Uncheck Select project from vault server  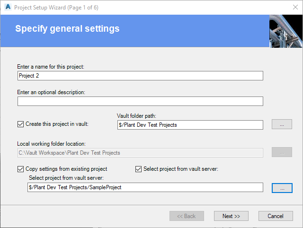coord(139,169)
